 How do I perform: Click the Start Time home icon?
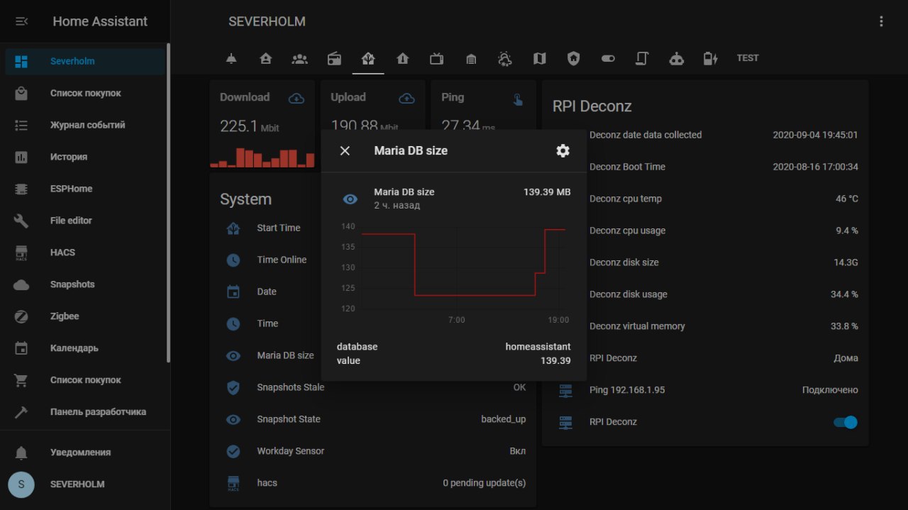(233, 228)
